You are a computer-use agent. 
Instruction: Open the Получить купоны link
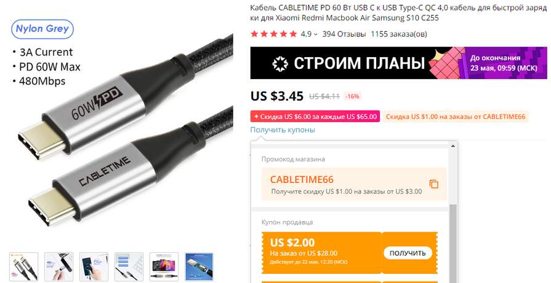click(x=283, y=130)
